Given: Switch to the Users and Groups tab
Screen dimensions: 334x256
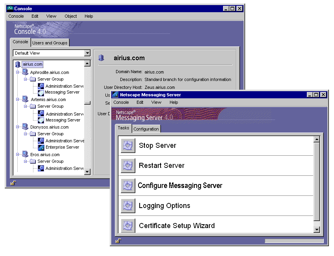Looking at the screenshot, I should 50,43.
